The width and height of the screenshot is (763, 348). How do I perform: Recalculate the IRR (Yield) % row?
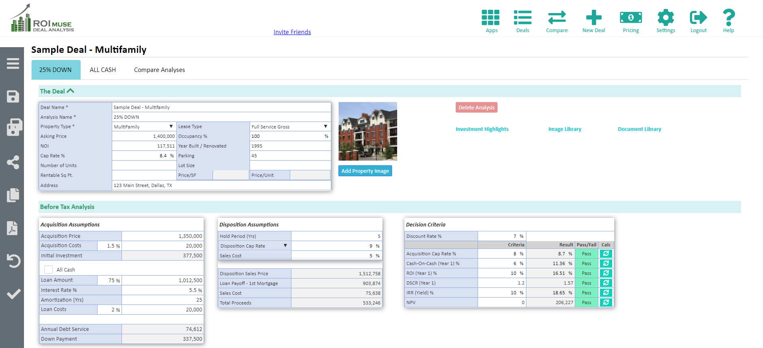(606, 293)
